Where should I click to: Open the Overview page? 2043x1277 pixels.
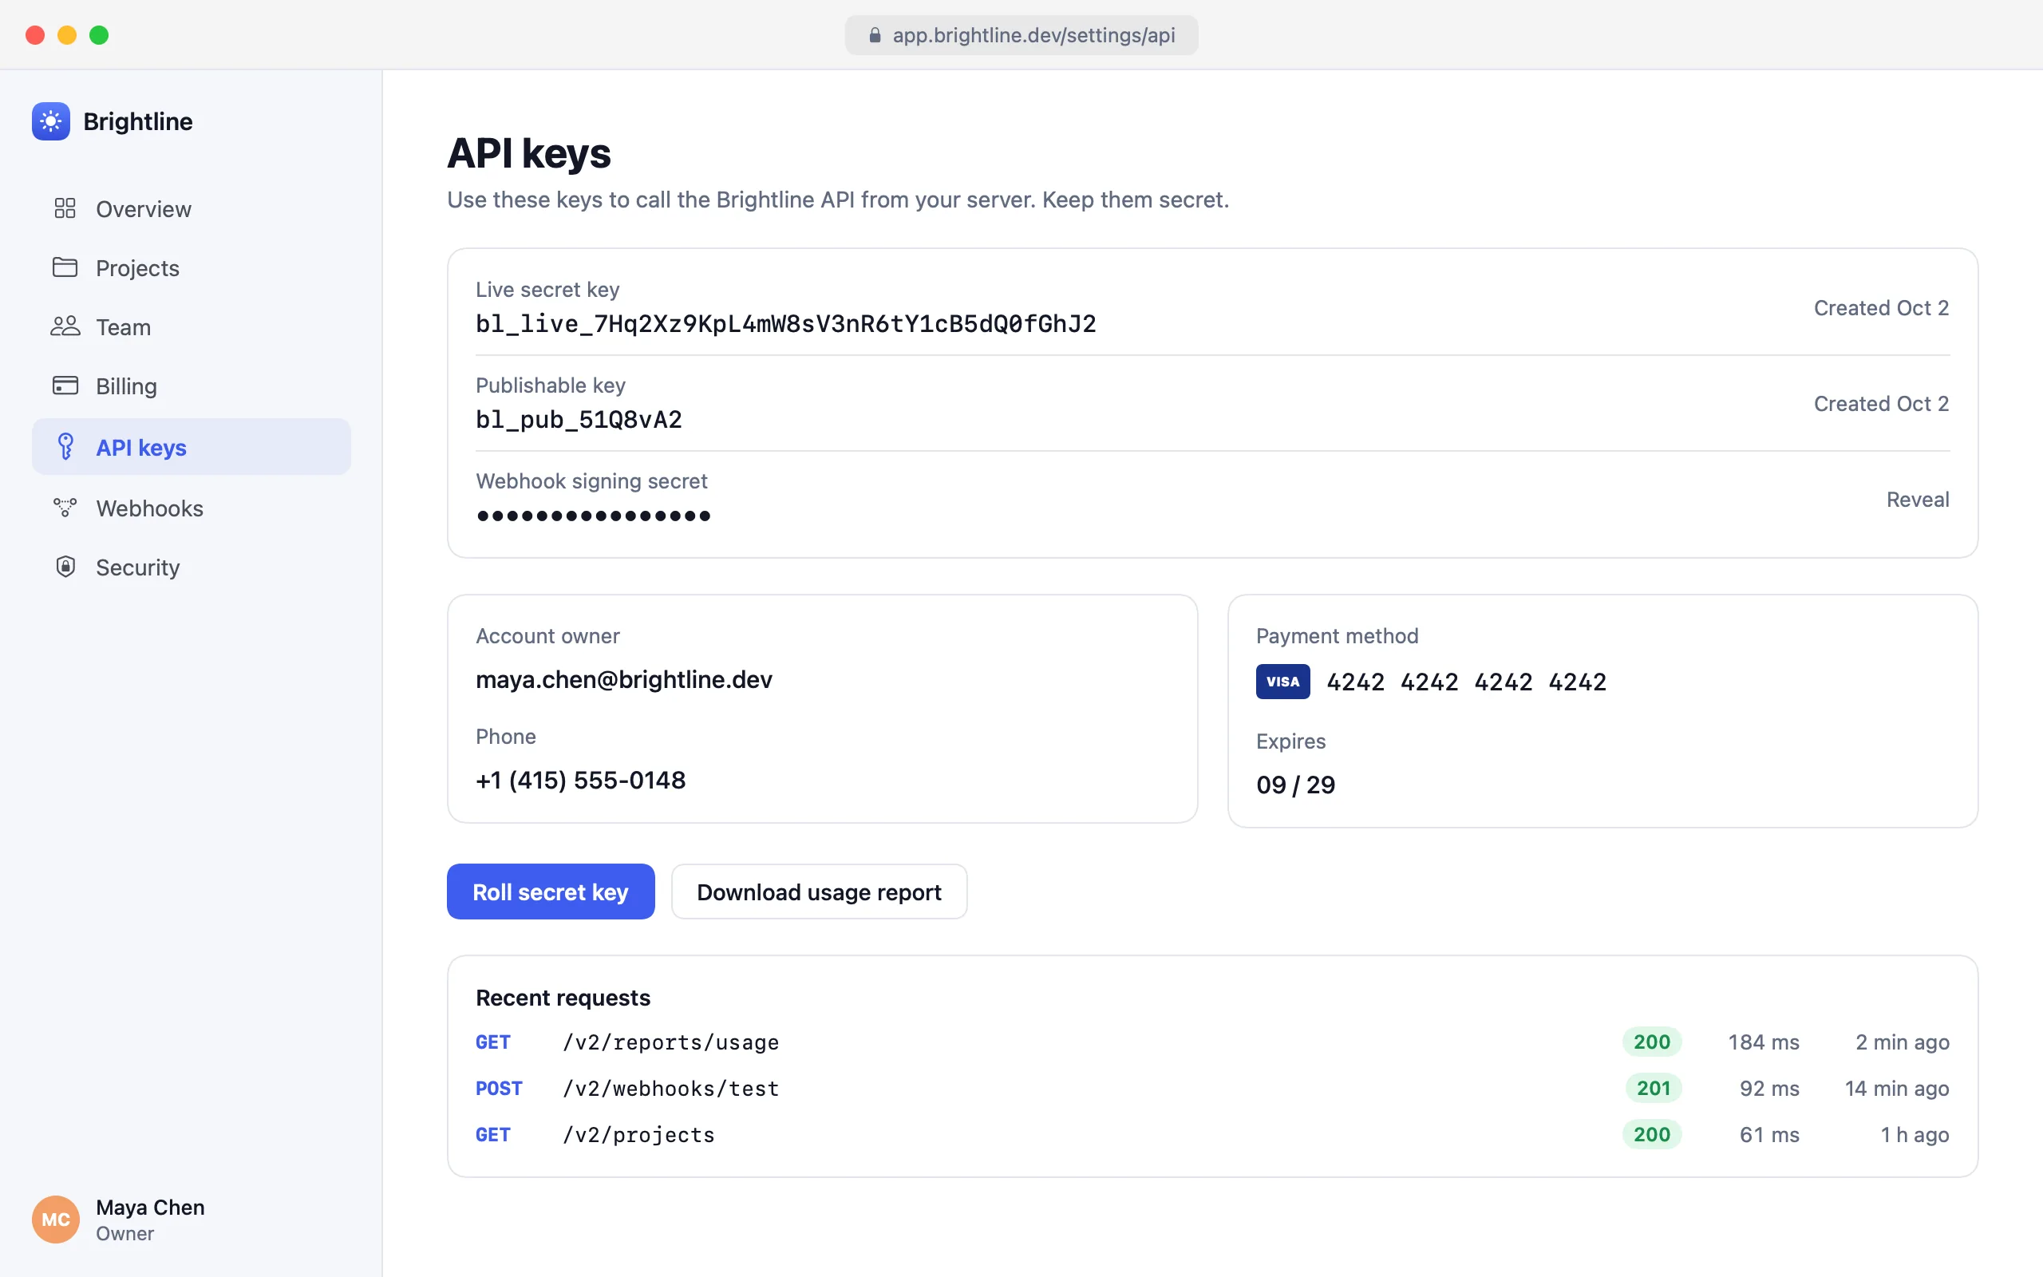[x=192, y=208]
